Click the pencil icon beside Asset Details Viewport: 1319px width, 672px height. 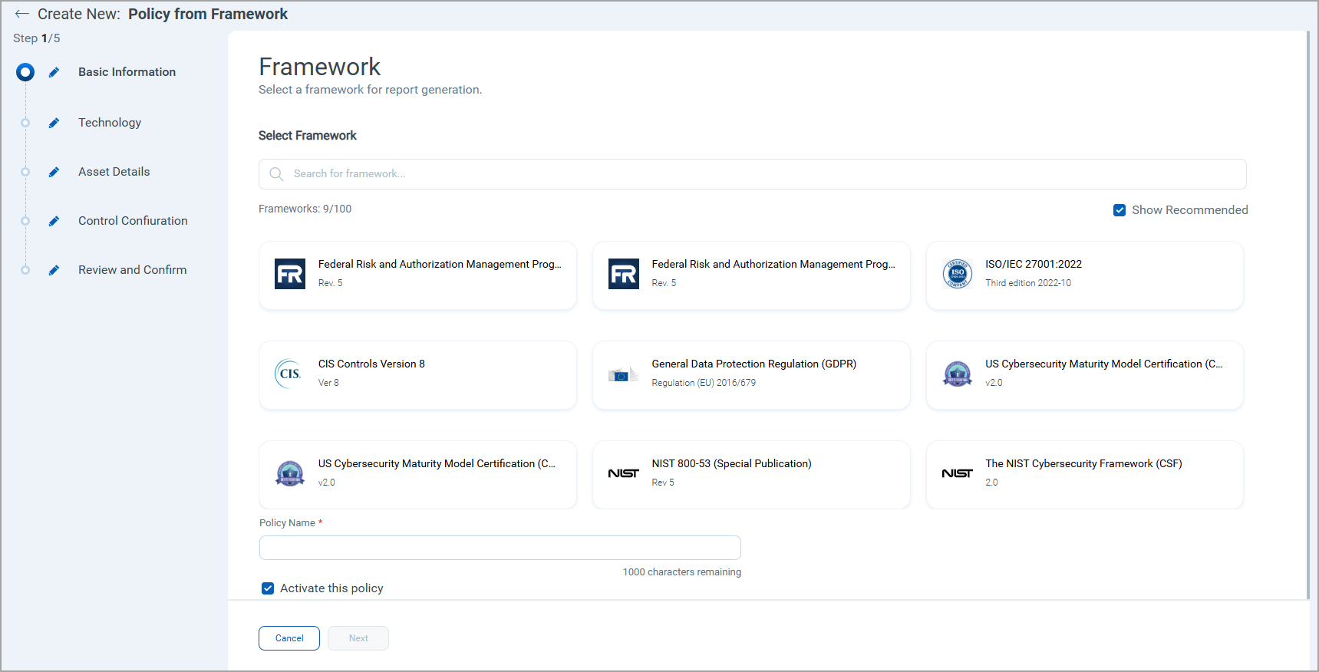click(x=54, y=172)
